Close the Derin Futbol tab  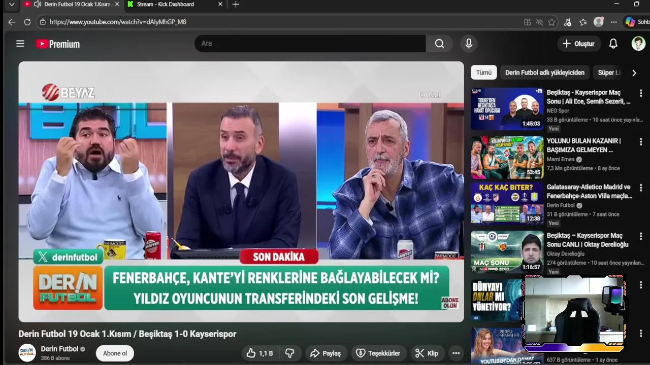tap(117, 4)
